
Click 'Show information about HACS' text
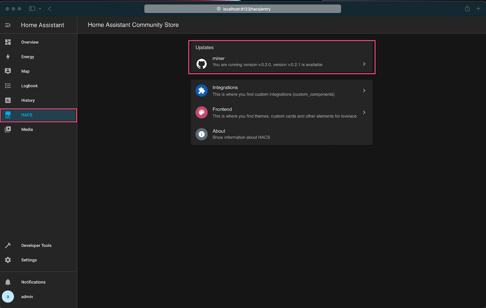(x=241, y=137)
